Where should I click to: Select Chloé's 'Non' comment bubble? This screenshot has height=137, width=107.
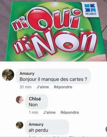[x=36, y=102]
